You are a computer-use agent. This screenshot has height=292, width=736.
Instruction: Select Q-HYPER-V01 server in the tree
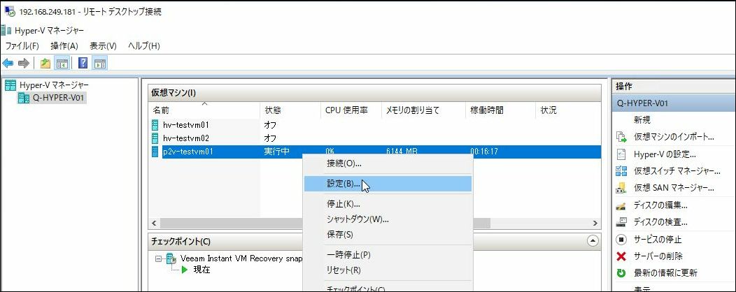tap(60, 98)
